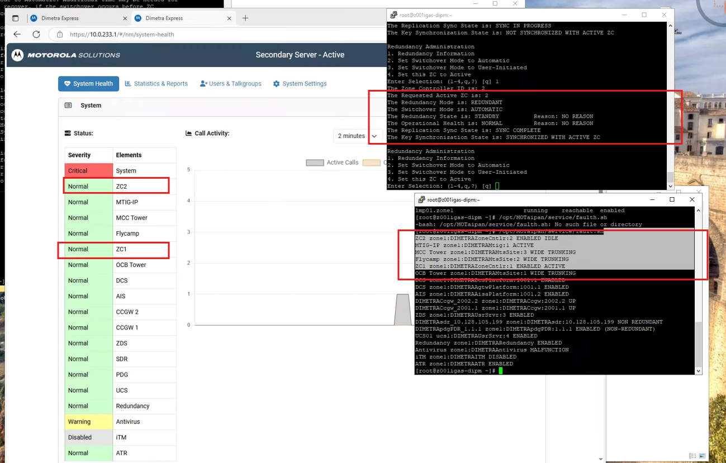Viewport: 726px width, 463px height.
Task: Open the System Health tab
Action: [88, 84]
